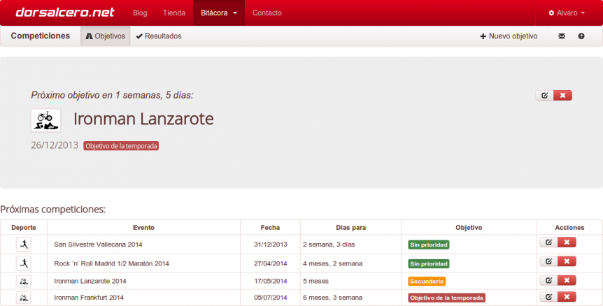This screenshot has height=306, width=603.
Task: Click the date 26/12/2013
Action: pyautogui.click(x=55, y=145)
